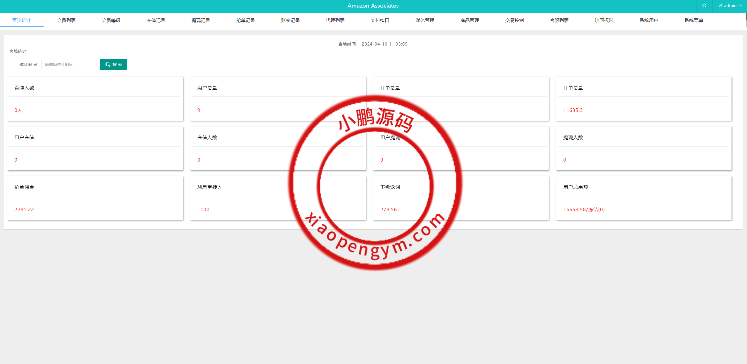Select the 支付接口 tab
747x364 pixels.
point(380,20)
